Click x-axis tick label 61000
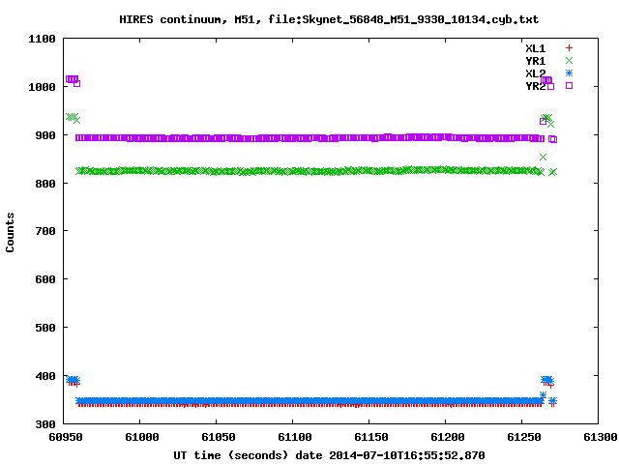 (x=142, y=437)
